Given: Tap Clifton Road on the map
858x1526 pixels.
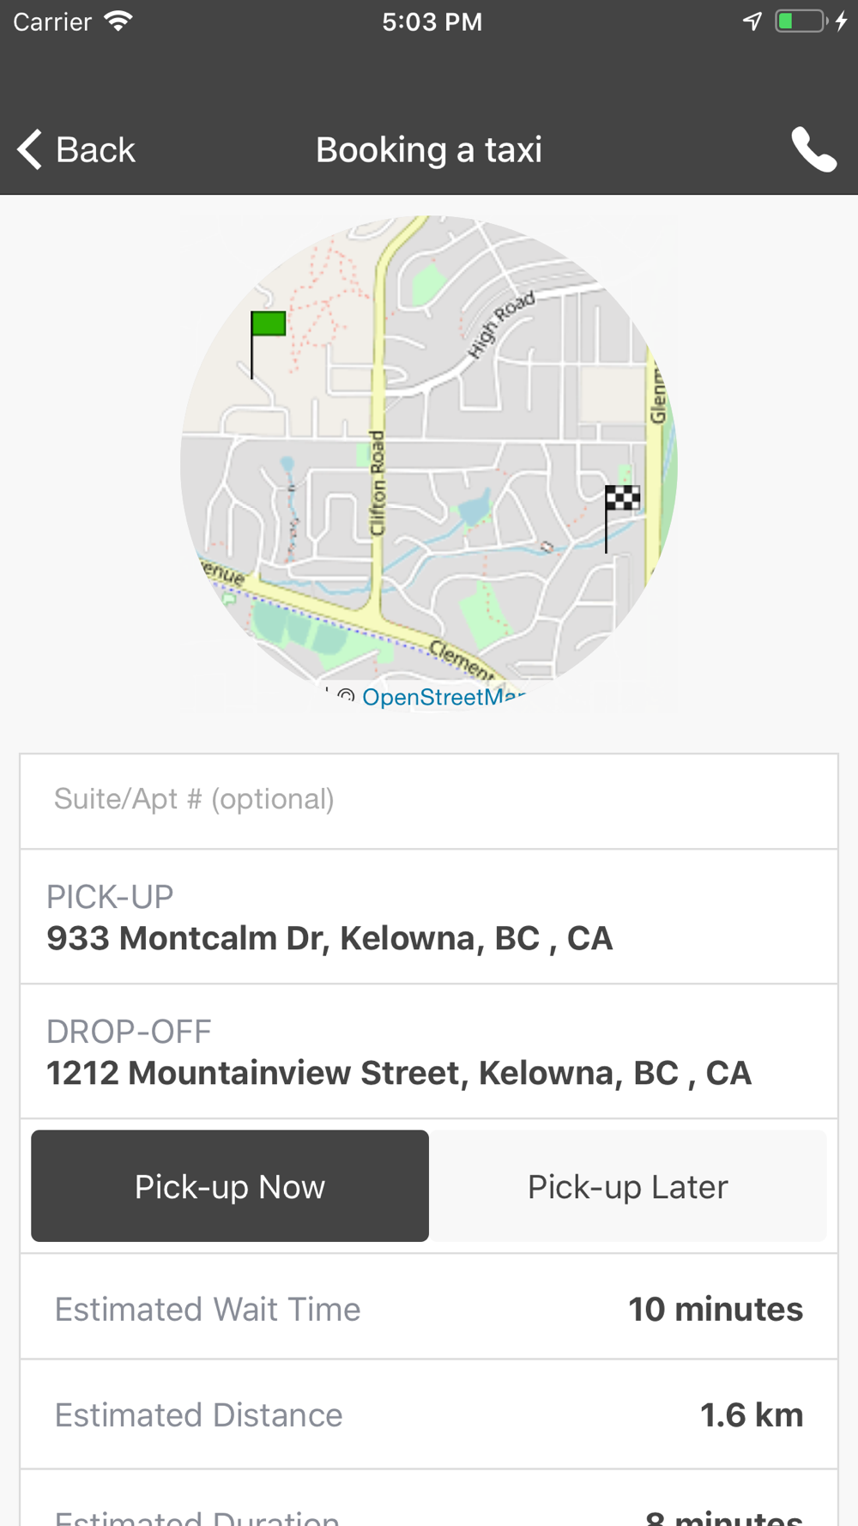Looking at the screenshot, I should (x=377, y=484).
